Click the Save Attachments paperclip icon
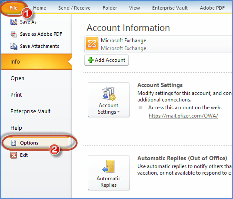Image resolution: width=233 pixels, height=199 pixels. coord(14,46)
